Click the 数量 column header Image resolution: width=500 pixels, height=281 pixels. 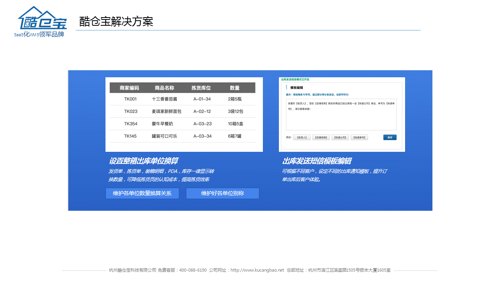pos(235,88)
